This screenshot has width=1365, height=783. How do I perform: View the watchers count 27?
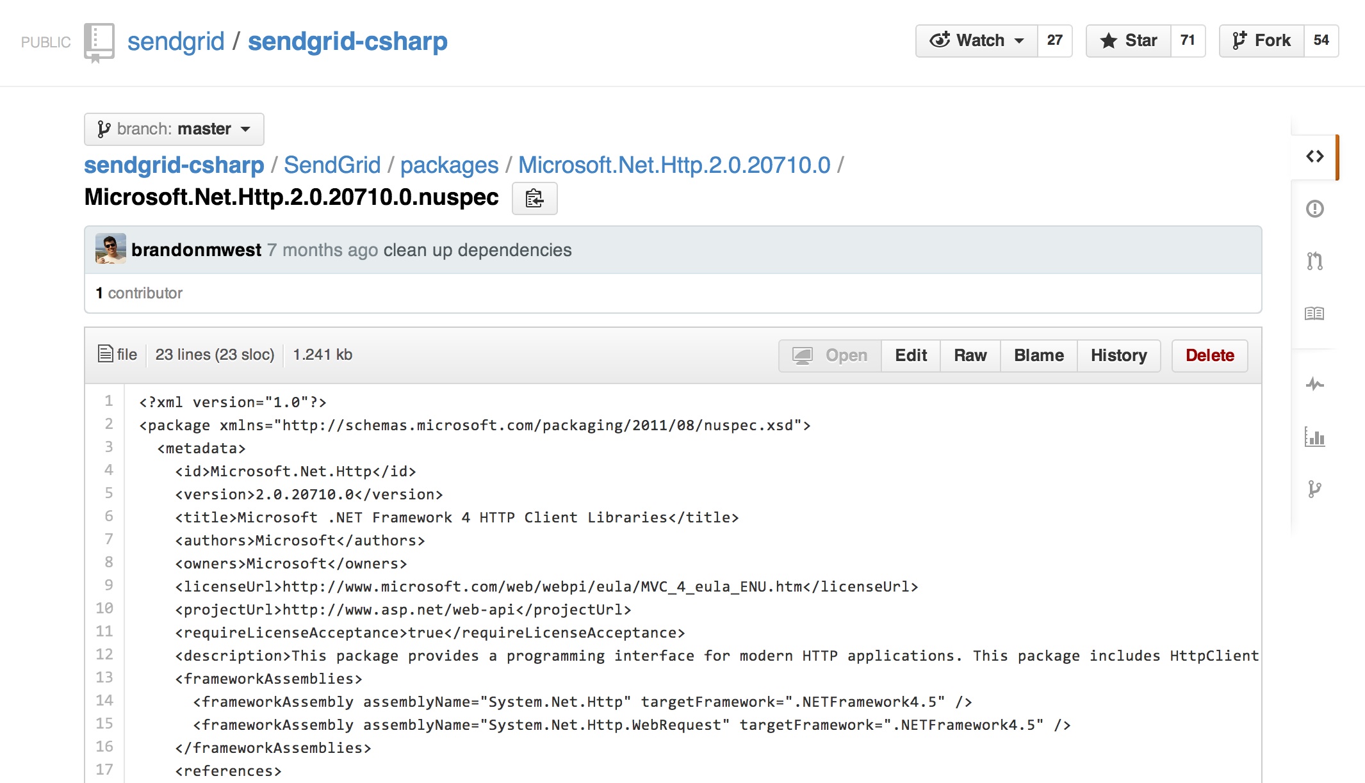tap(1054, 41)
